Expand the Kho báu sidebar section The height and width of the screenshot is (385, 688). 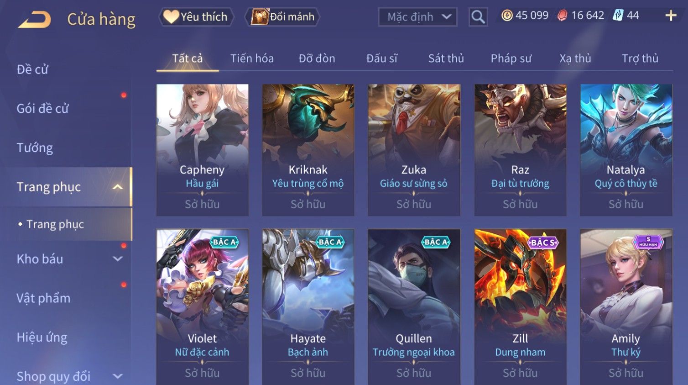coord(117,259)
